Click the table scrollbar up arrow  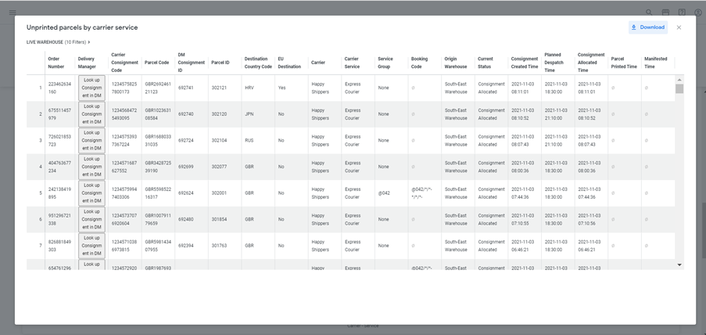coord(679,80)
